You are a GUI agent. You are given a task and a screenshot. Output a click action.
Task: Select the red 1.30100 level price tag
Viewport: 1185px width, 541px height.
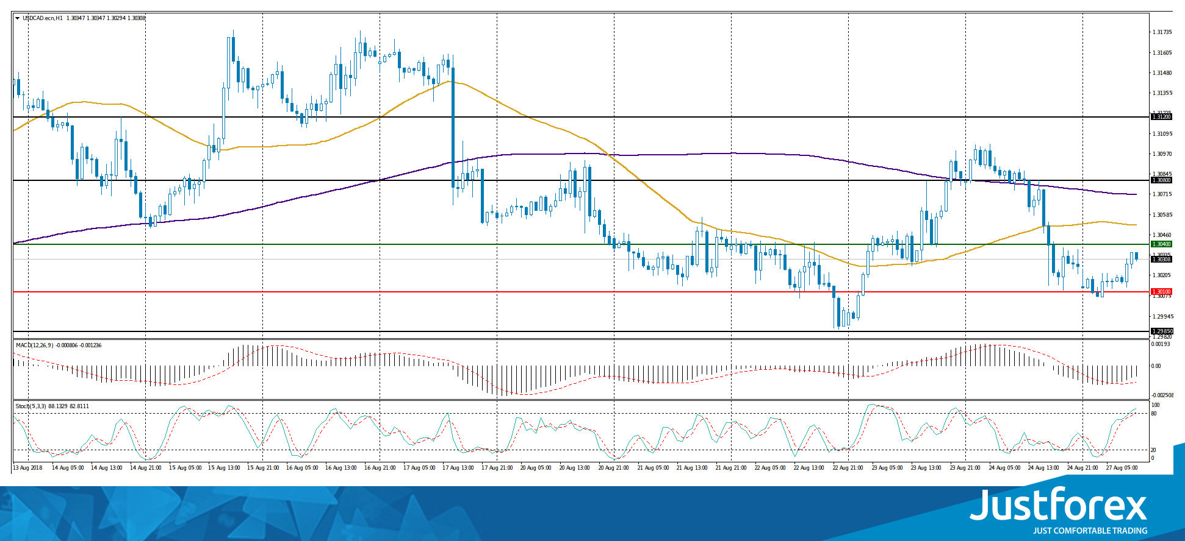click(x=1161, y=292)
